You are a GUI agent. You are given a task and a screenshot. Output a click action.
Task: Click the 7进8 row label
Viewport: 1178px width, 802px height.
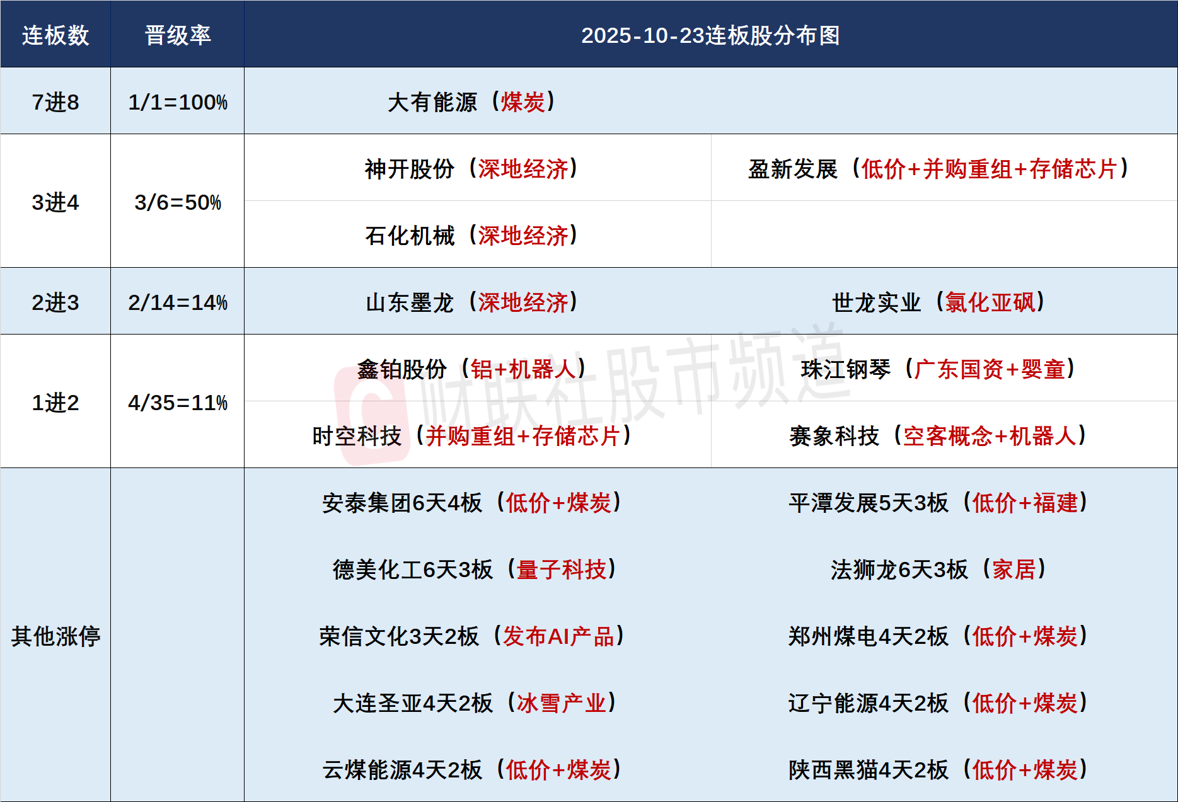[x=55, y=102]
